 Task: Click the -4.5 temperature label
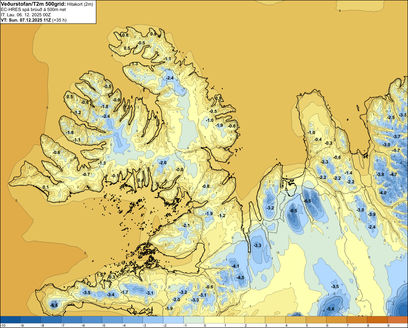[x=240, y=277]
